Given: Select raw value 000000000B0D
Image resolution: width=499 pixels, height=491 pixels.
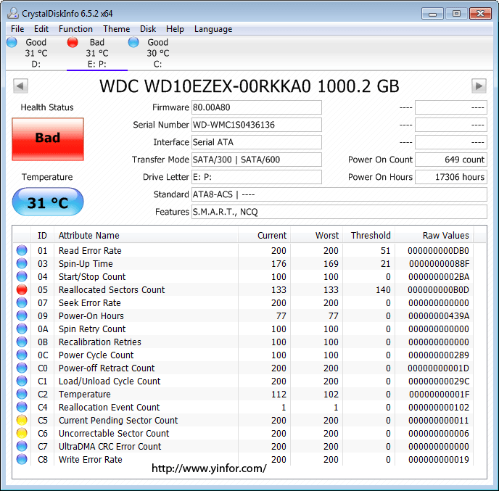Looking at the screenshot, I should 438,290.
